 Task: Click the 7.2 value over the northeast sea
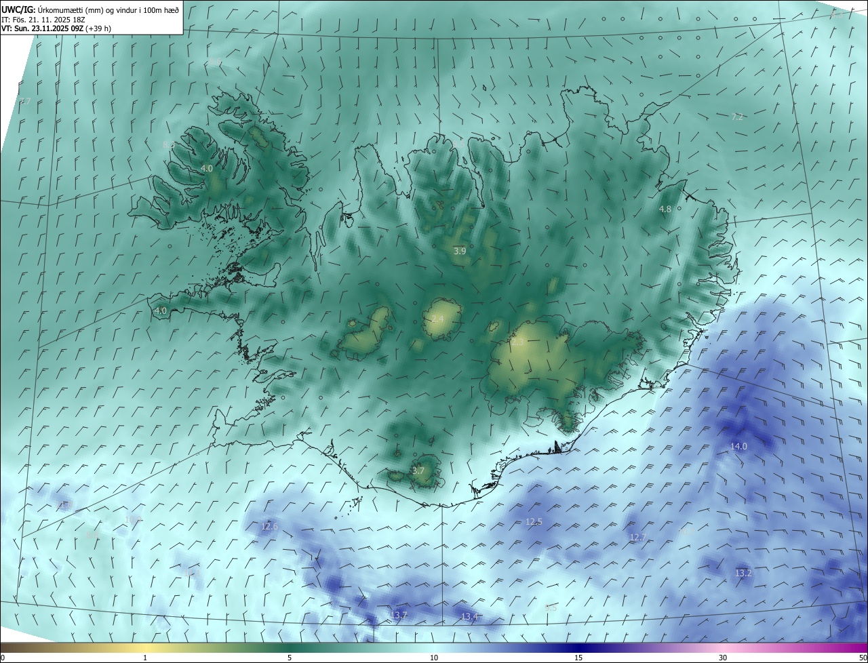point(738,117)
